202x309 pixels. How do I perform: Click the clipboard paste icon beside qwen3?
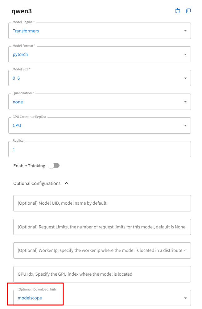coord(178,11)
